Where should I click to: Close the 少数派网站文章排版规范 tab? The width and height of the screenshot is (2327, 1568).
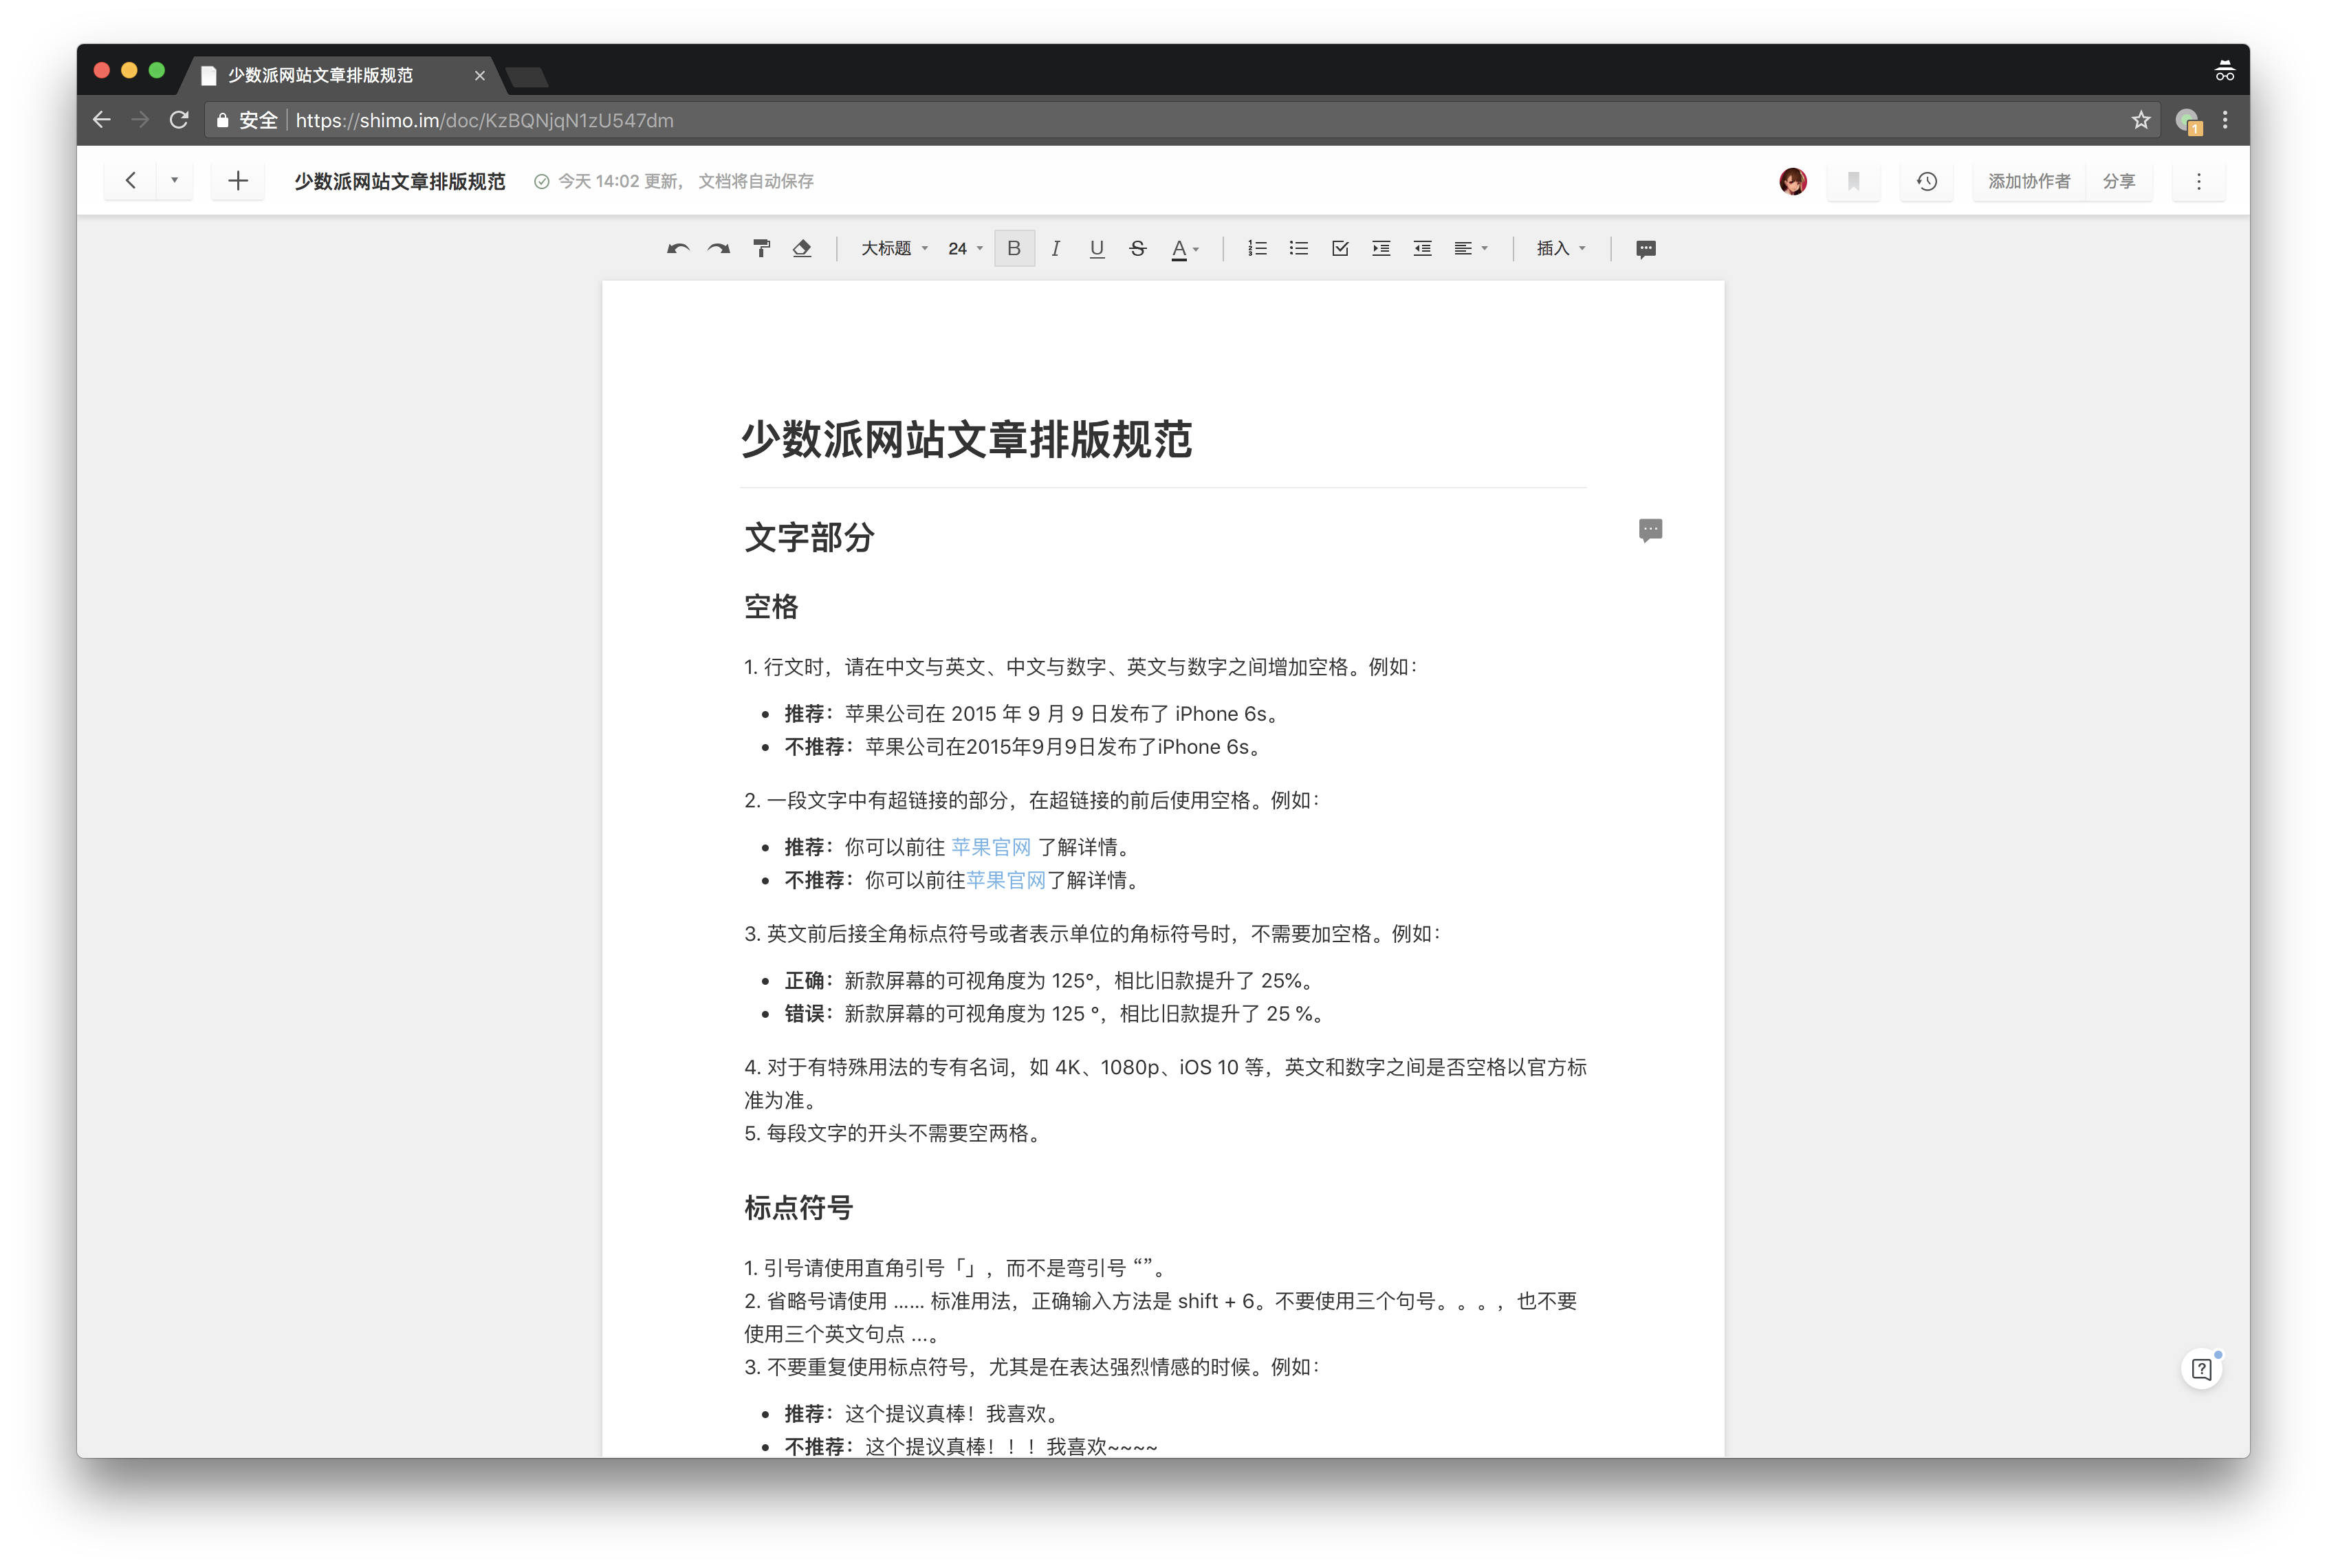click(479, 76)
